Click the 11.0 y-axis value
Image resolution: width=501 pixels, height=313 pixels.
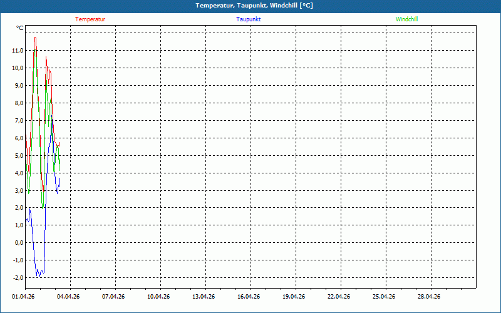pos(17,50)
